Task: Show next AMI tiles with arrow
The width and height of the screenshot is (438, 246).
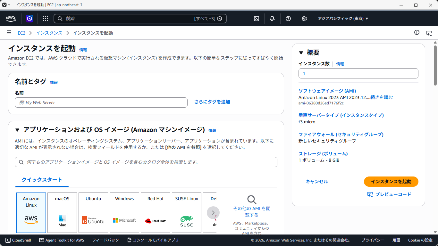Action: (x=213, y=213)
